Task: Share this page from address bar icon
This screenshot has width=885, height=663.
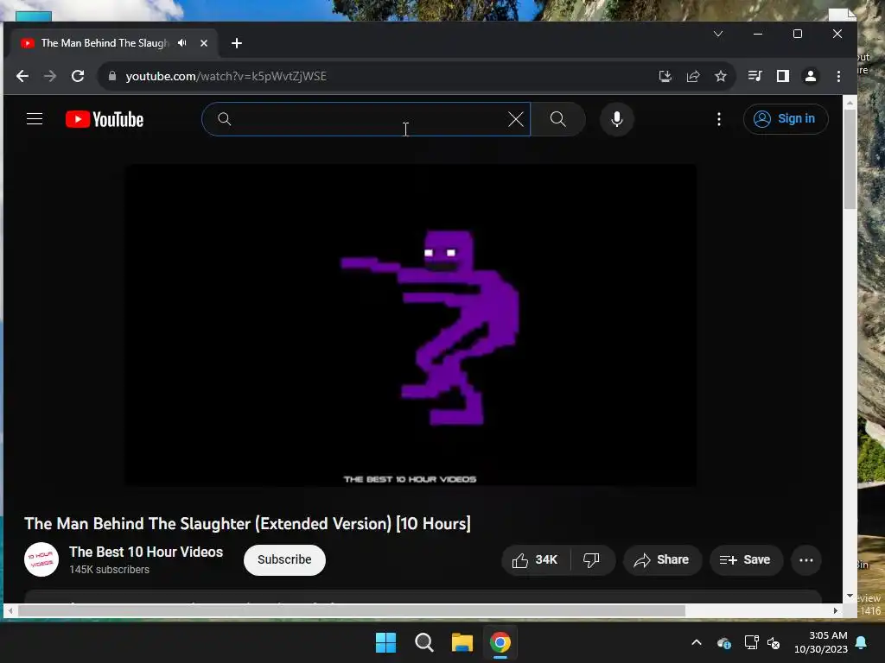Action: coord(693,76)
